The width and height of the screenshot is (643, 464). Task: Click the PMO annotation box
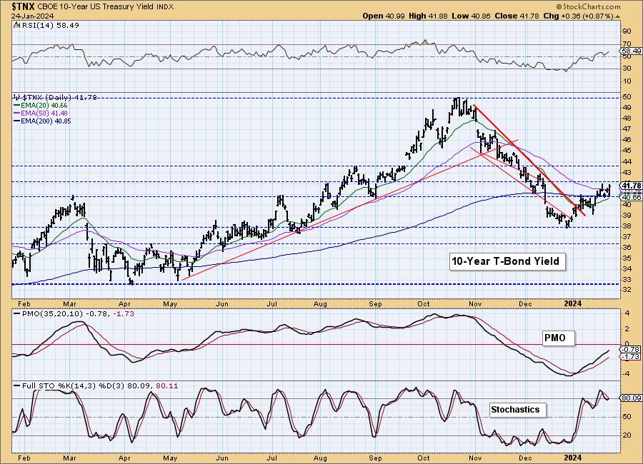point(558,338)
